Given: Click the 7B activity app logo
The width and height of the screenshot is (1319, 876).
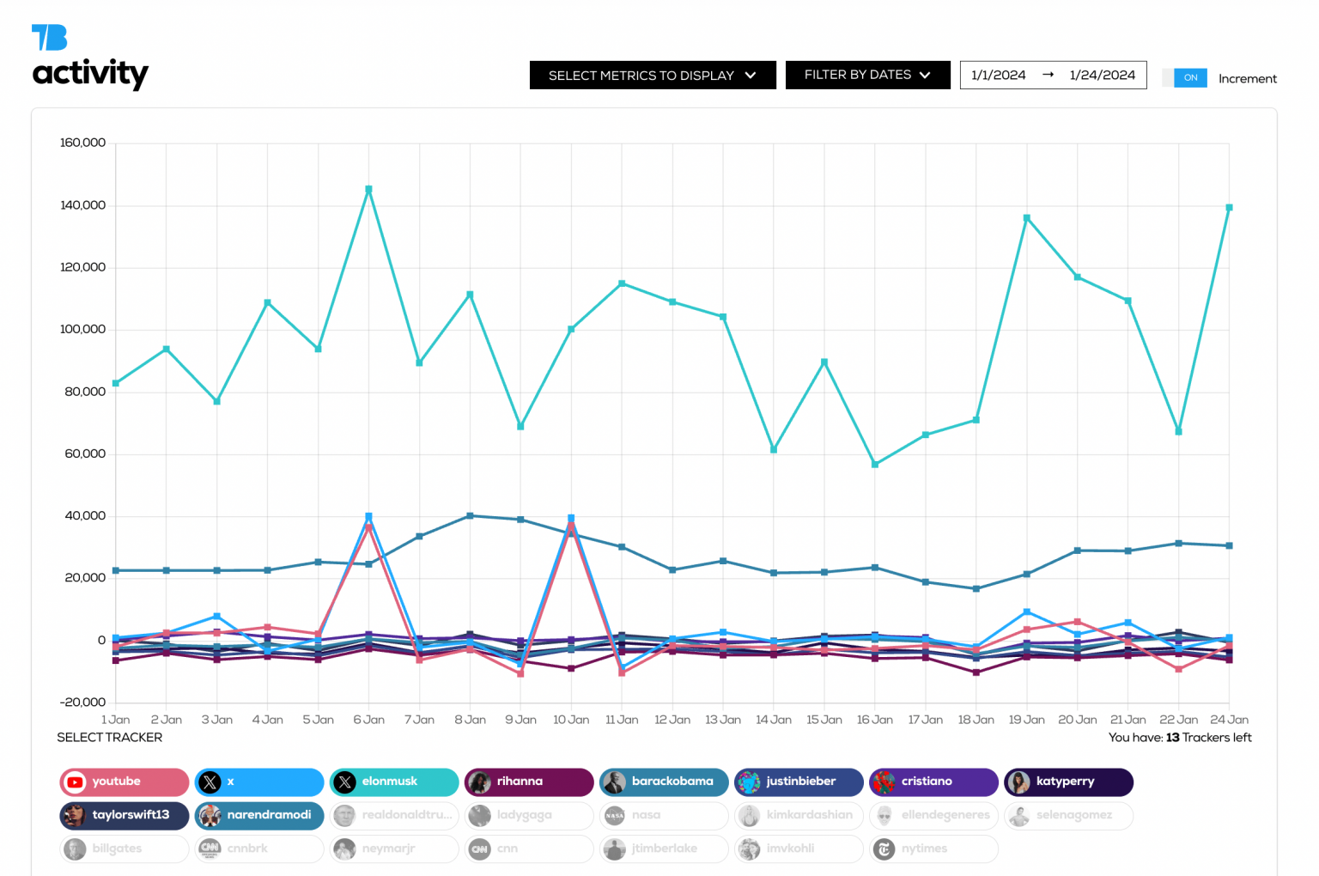Looking at the screenshot, I should tap(90, 54).
